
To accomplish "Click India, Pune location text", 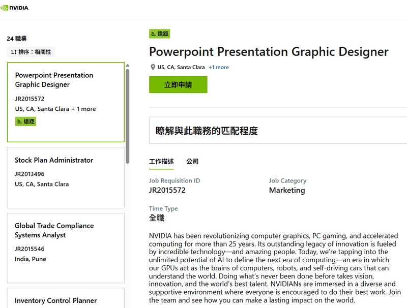I will (31, 259).
